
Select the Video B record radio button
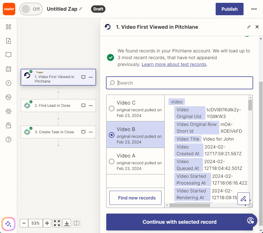point(112,135)
